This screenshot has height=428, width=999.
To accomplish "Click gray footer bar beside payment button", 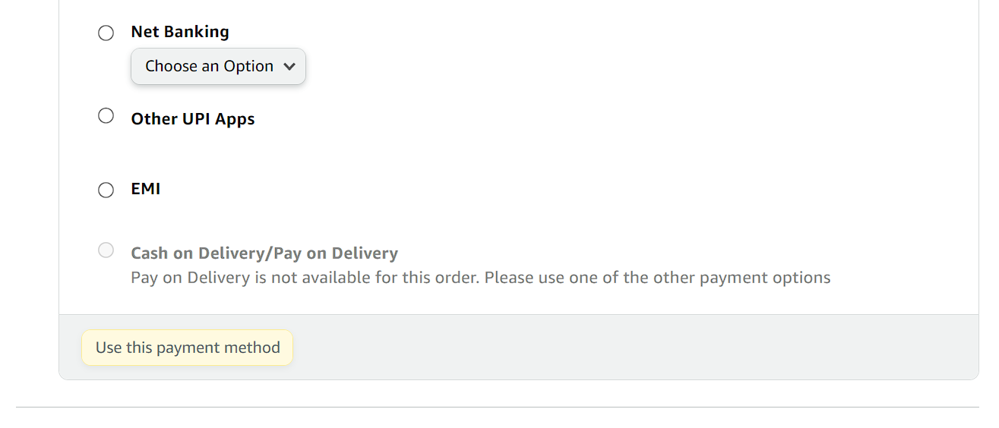I will click(608, 348).
